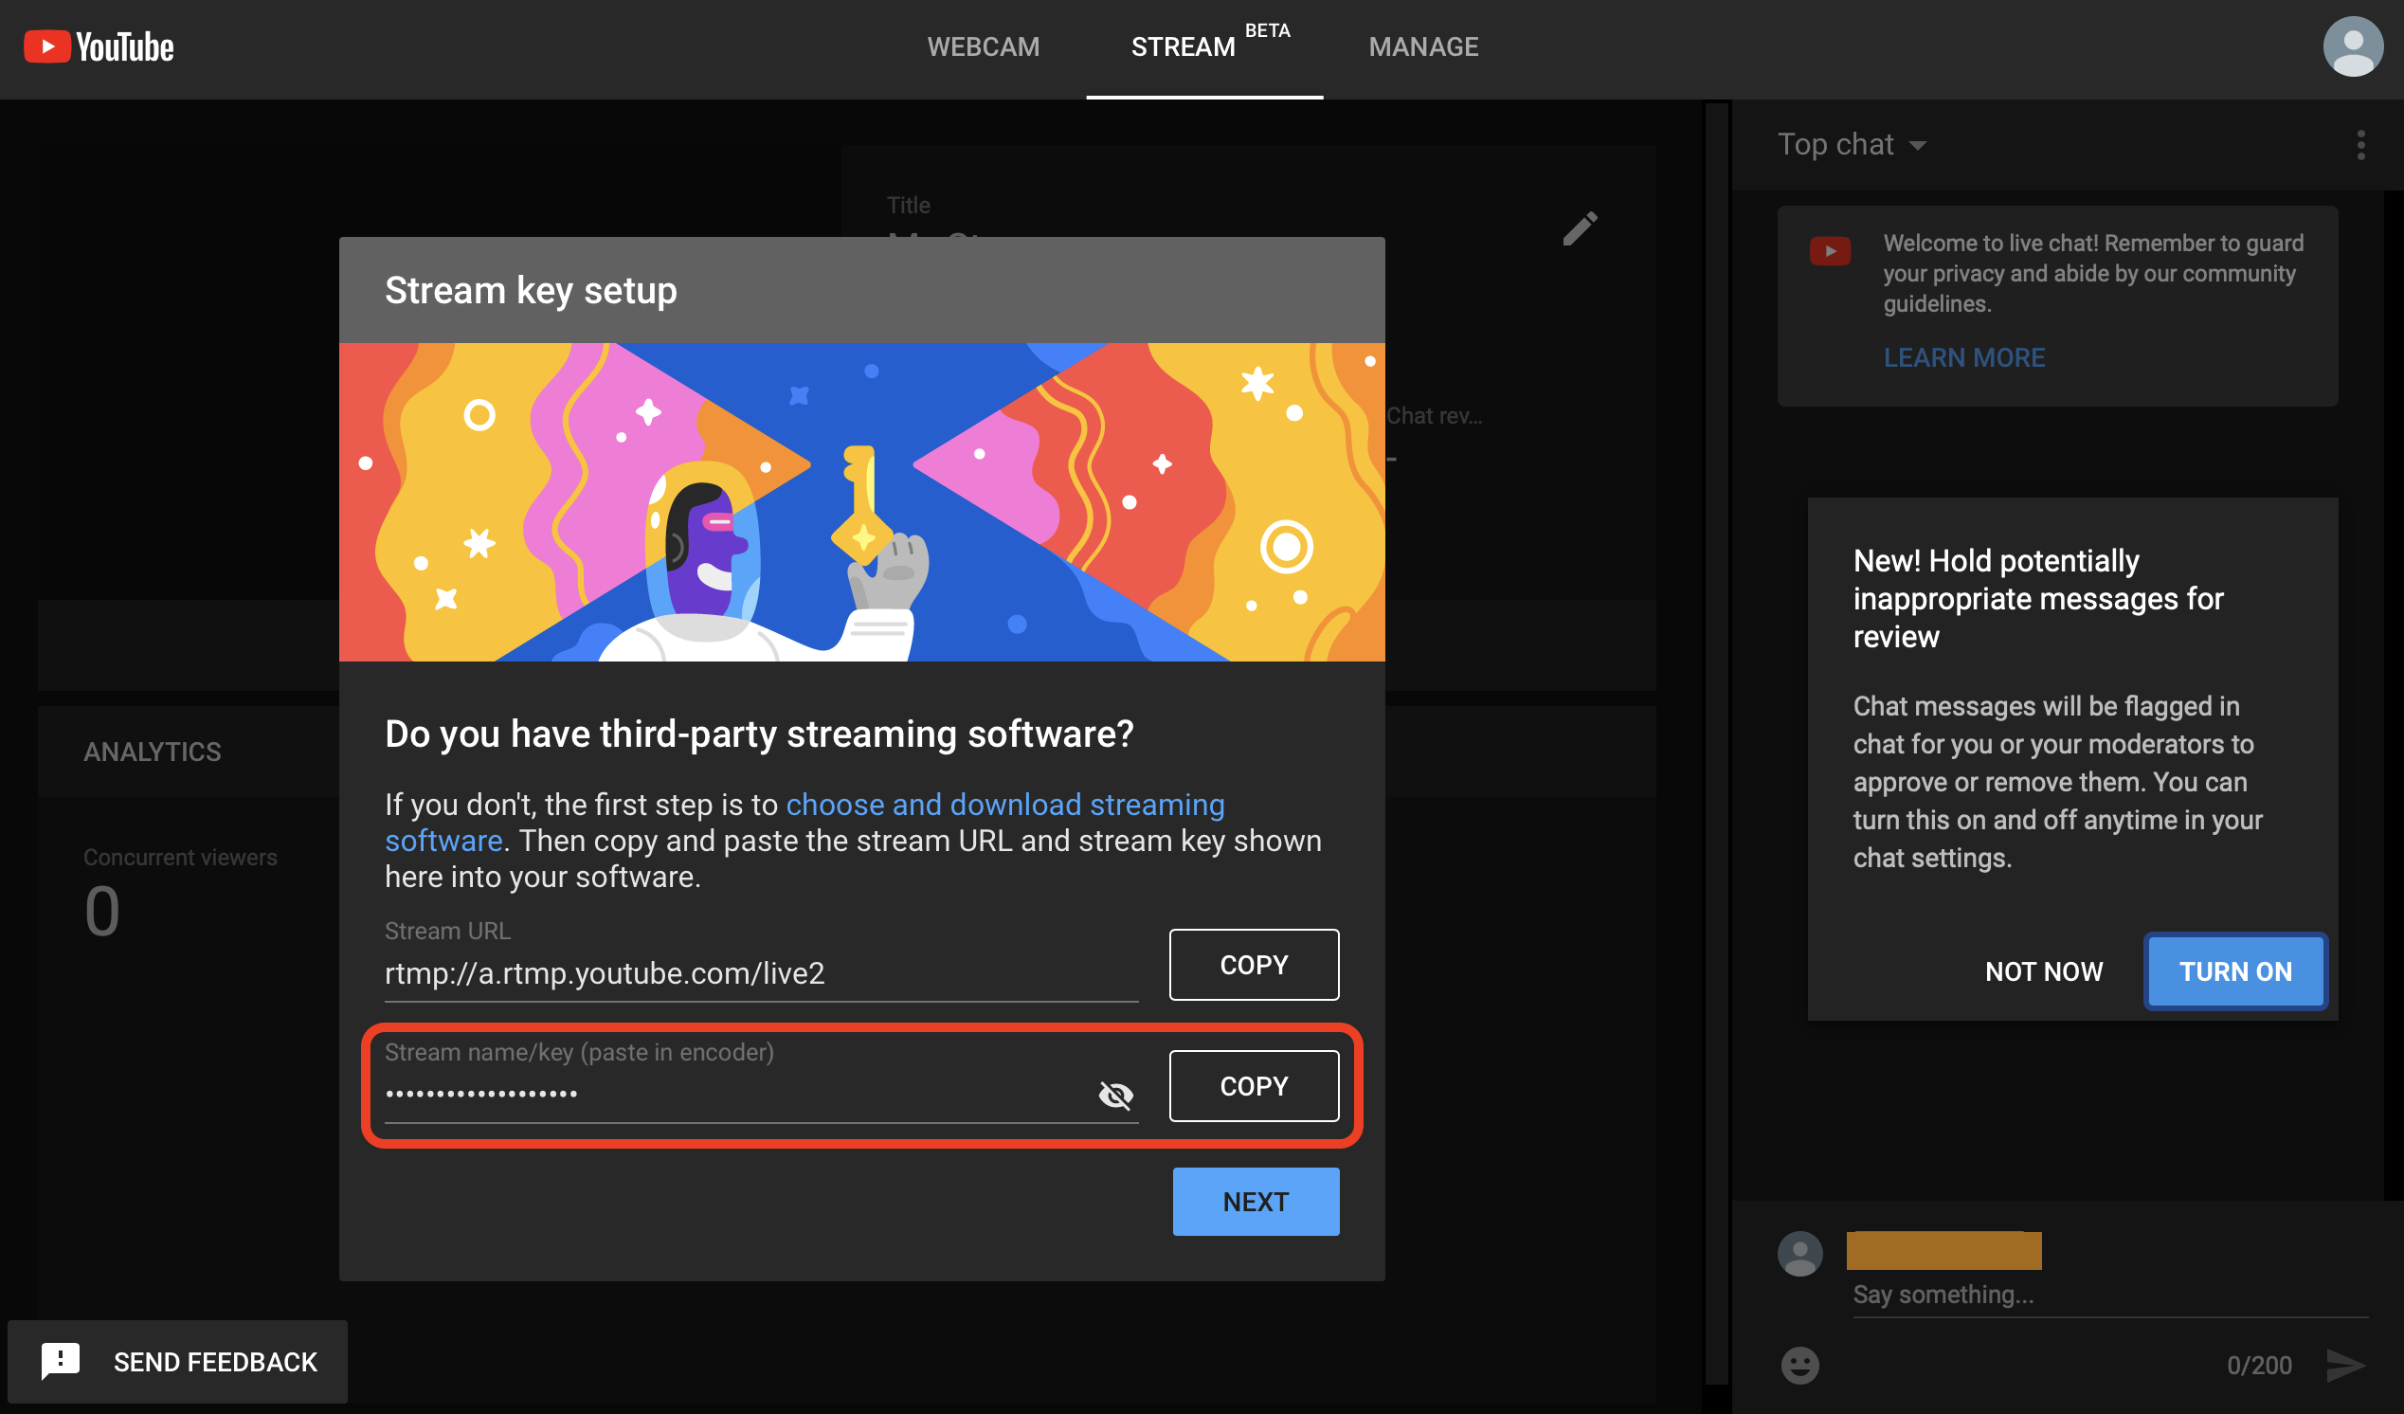Toggle stream key visibility eye icon
2404x1414 pixels.
1115,1093
